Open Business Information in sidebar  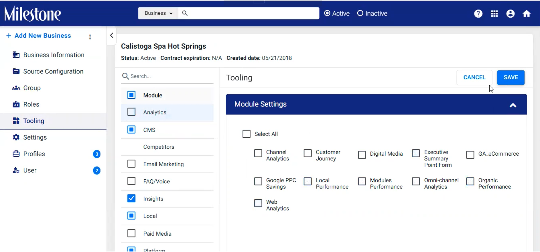coord(54,55)
